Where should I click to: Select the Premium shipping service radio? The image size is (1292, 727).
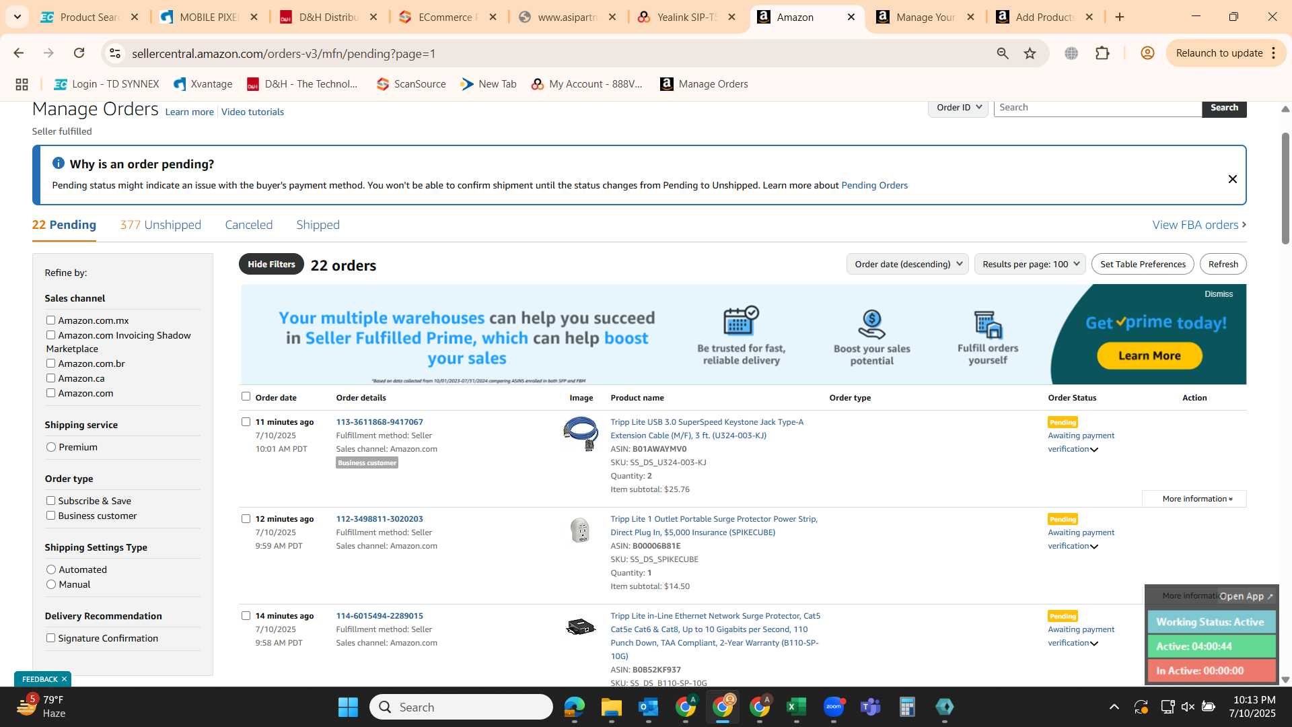(x=51, y=447)
